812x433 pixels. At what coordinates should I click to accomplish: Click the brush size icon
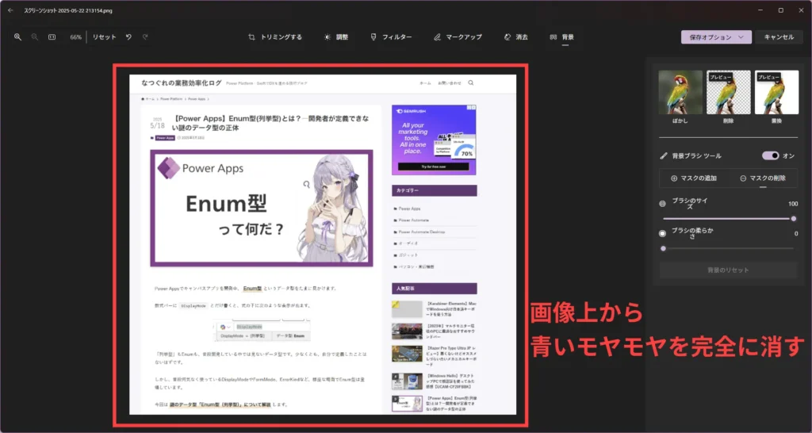pos(662,204)
